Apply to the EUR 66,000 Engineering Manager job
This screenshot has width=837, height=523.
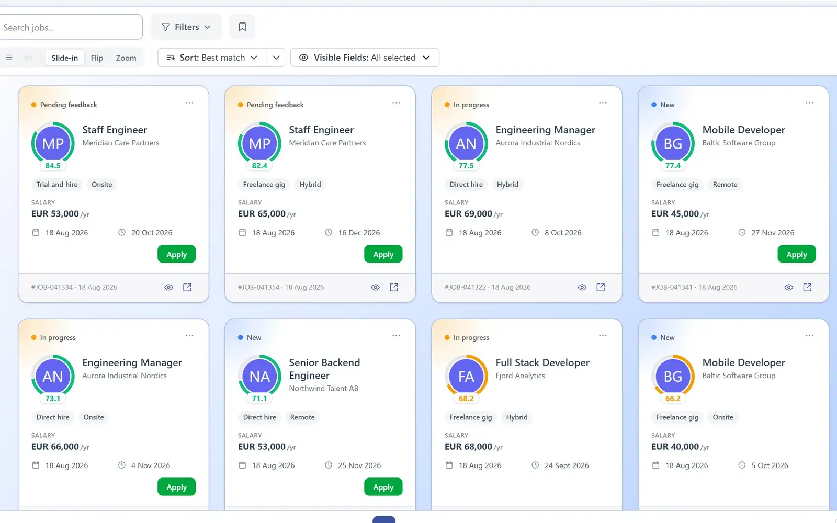(x=177, y=487)
